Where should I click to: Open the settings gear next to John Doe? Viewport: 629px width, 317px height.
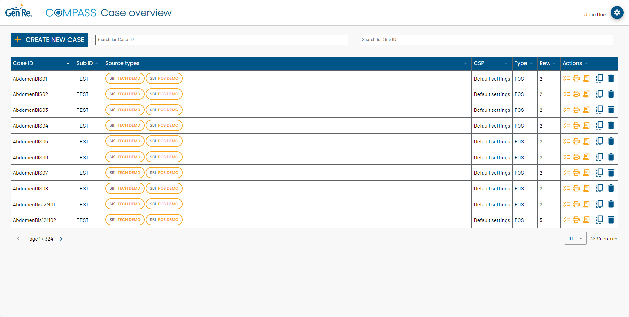(617, 13)
